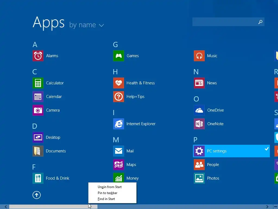Viewport: 278px width, 209px height.
Task: Click the scrollbar right arrow
Action: [267, 207]
